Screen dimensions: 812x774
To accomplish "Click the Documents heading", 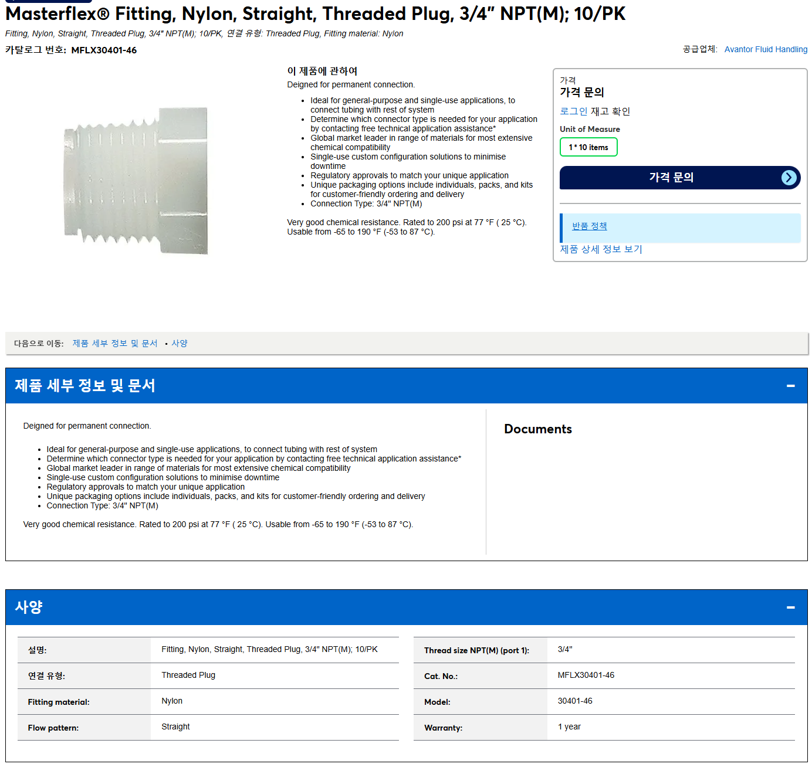I will pos(537,429).
